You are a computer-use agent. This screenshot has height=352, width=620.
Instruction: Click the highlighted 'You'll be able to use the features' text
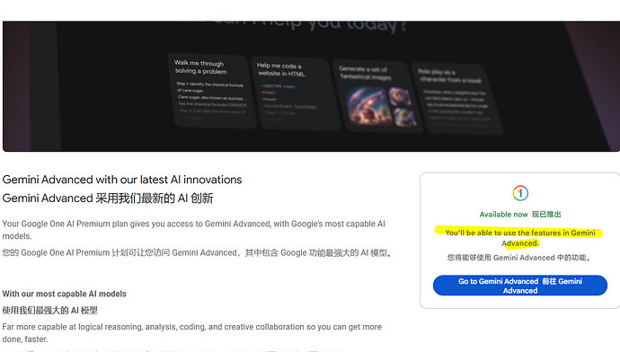(520, 238)
